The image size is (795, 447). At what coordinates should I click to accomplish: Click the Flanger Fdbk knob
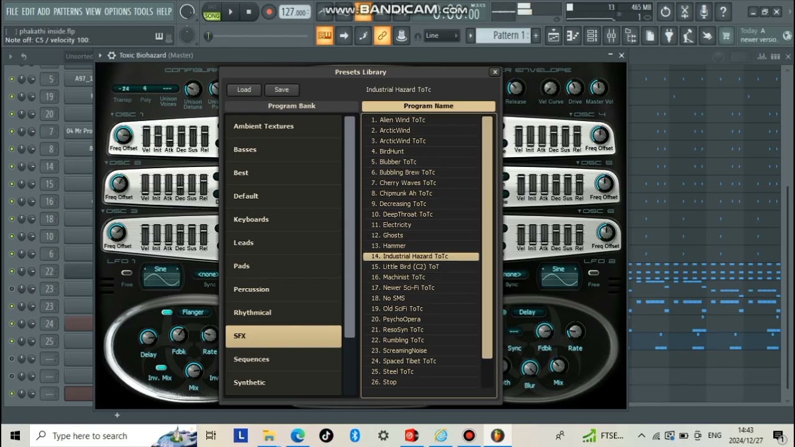coord(178,336)
